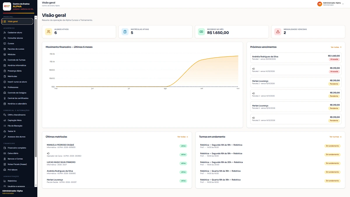This screenshot has height=197, width=350.
Task: Click the Presença diária icon in sidebar
Action: tap(5, 71)
